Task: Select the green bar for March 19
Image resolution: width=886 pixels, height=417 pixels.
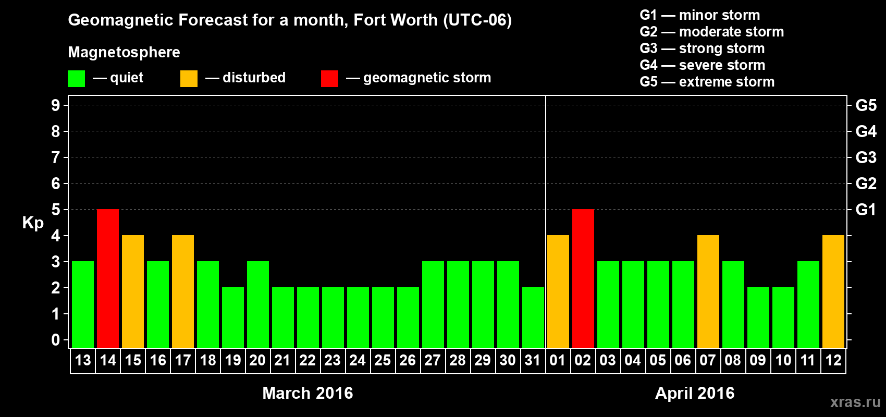Action: [x=233, y=317]
